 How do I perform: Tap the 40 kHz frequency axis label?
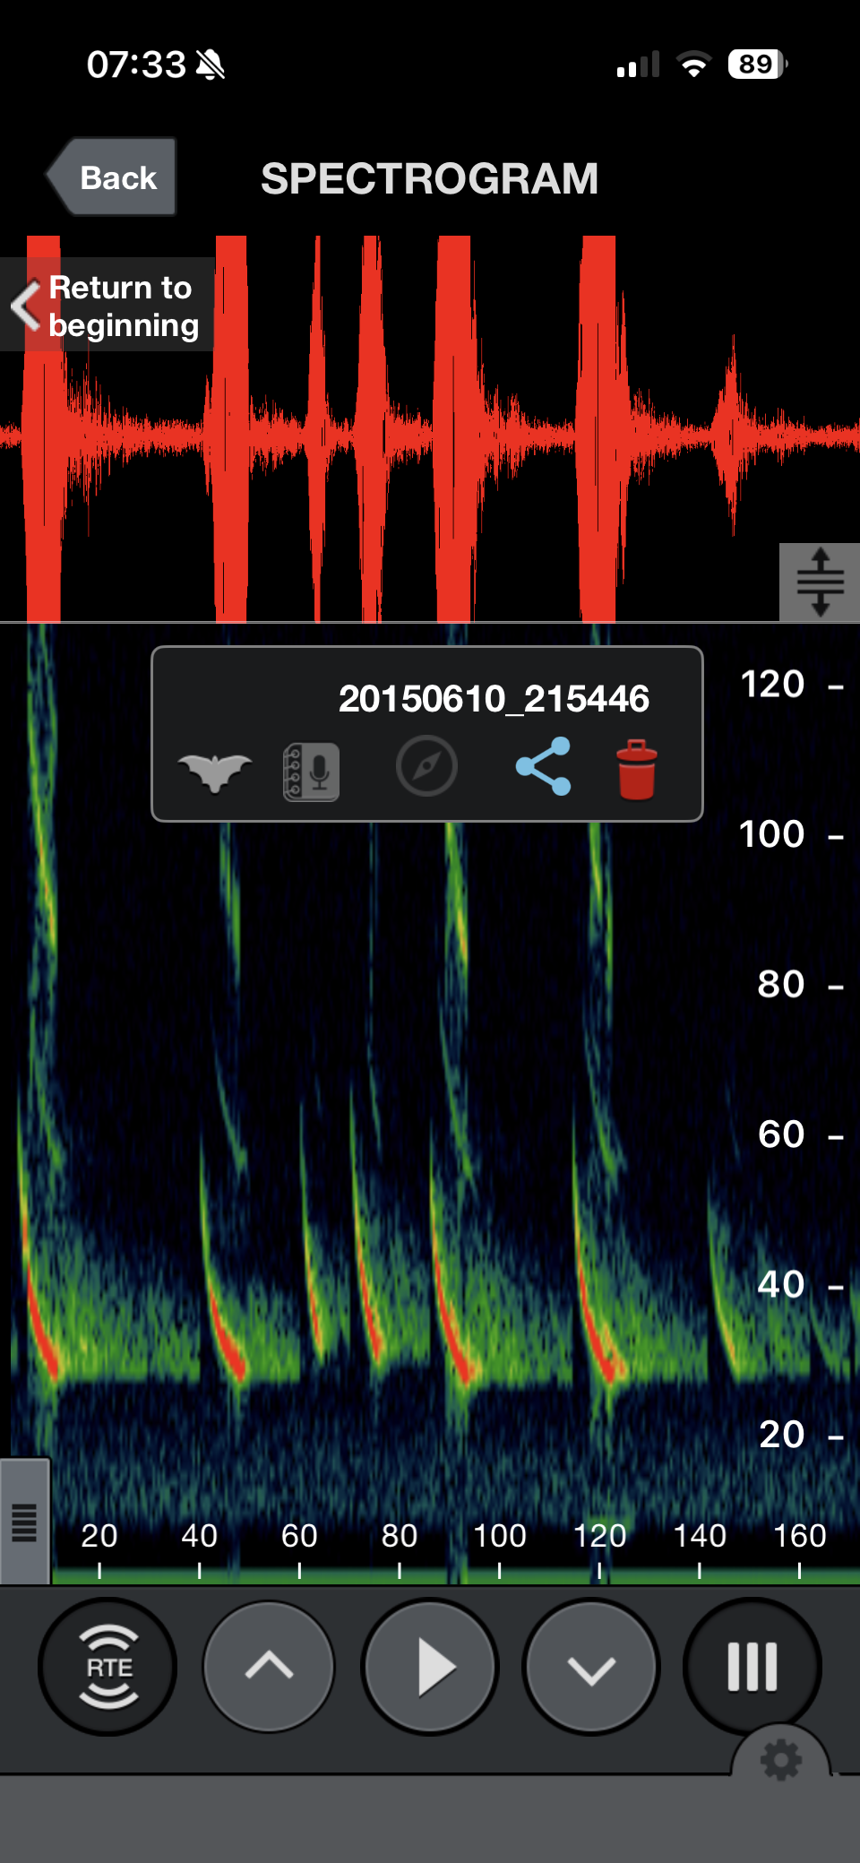[x=780, y=1285]
